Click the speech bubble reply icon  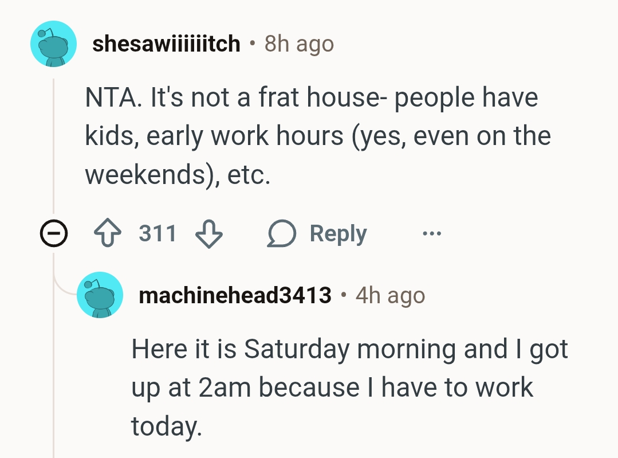point(281,234)
